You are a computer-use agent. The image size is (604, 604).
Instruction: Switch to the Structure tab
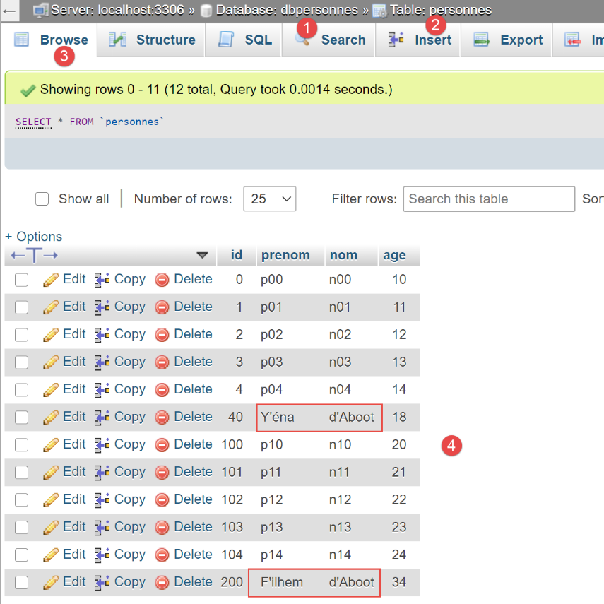click(153, 40)
